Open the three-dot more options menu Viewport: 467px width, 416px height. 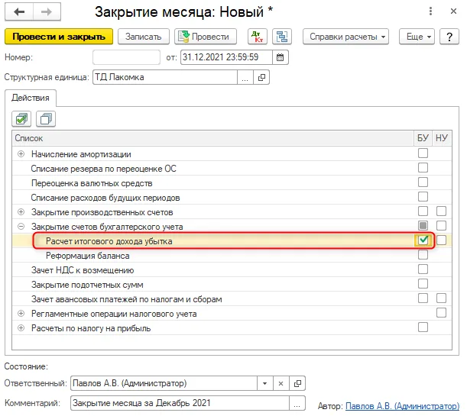tap(430, 11)
